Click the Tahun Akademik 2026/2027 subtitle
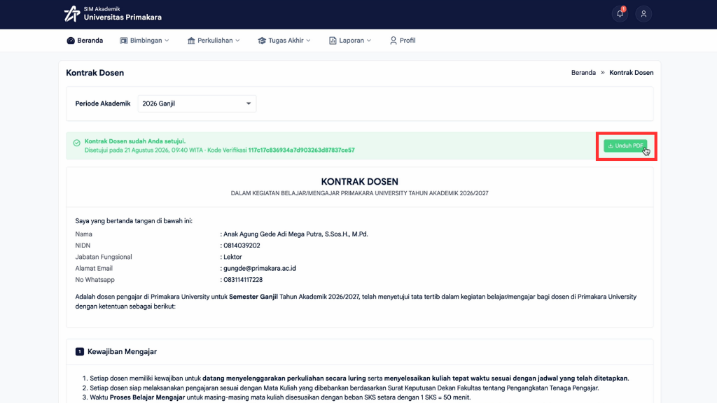This screenshot has height=403, width=717. point(359,193)
